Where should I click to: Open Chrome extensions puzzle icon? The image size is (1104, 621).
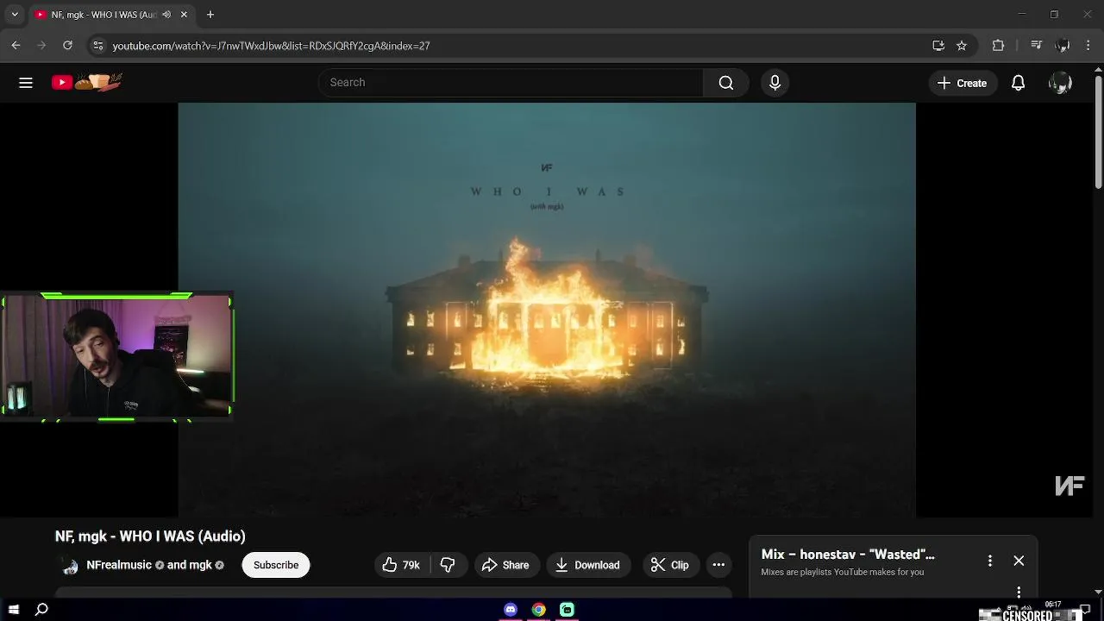[x=998, y=46]
